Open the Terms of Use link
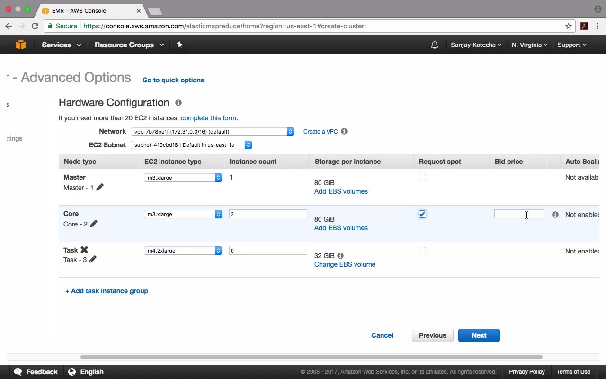Image resolution: width=606 pixels, height=379 pixels. pyautogui.click(x=573, y=372)
